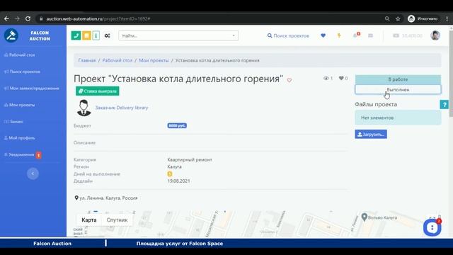This screenshot has width=453, height=255.
Task: Go back in browser history
Action: (6, 19)
